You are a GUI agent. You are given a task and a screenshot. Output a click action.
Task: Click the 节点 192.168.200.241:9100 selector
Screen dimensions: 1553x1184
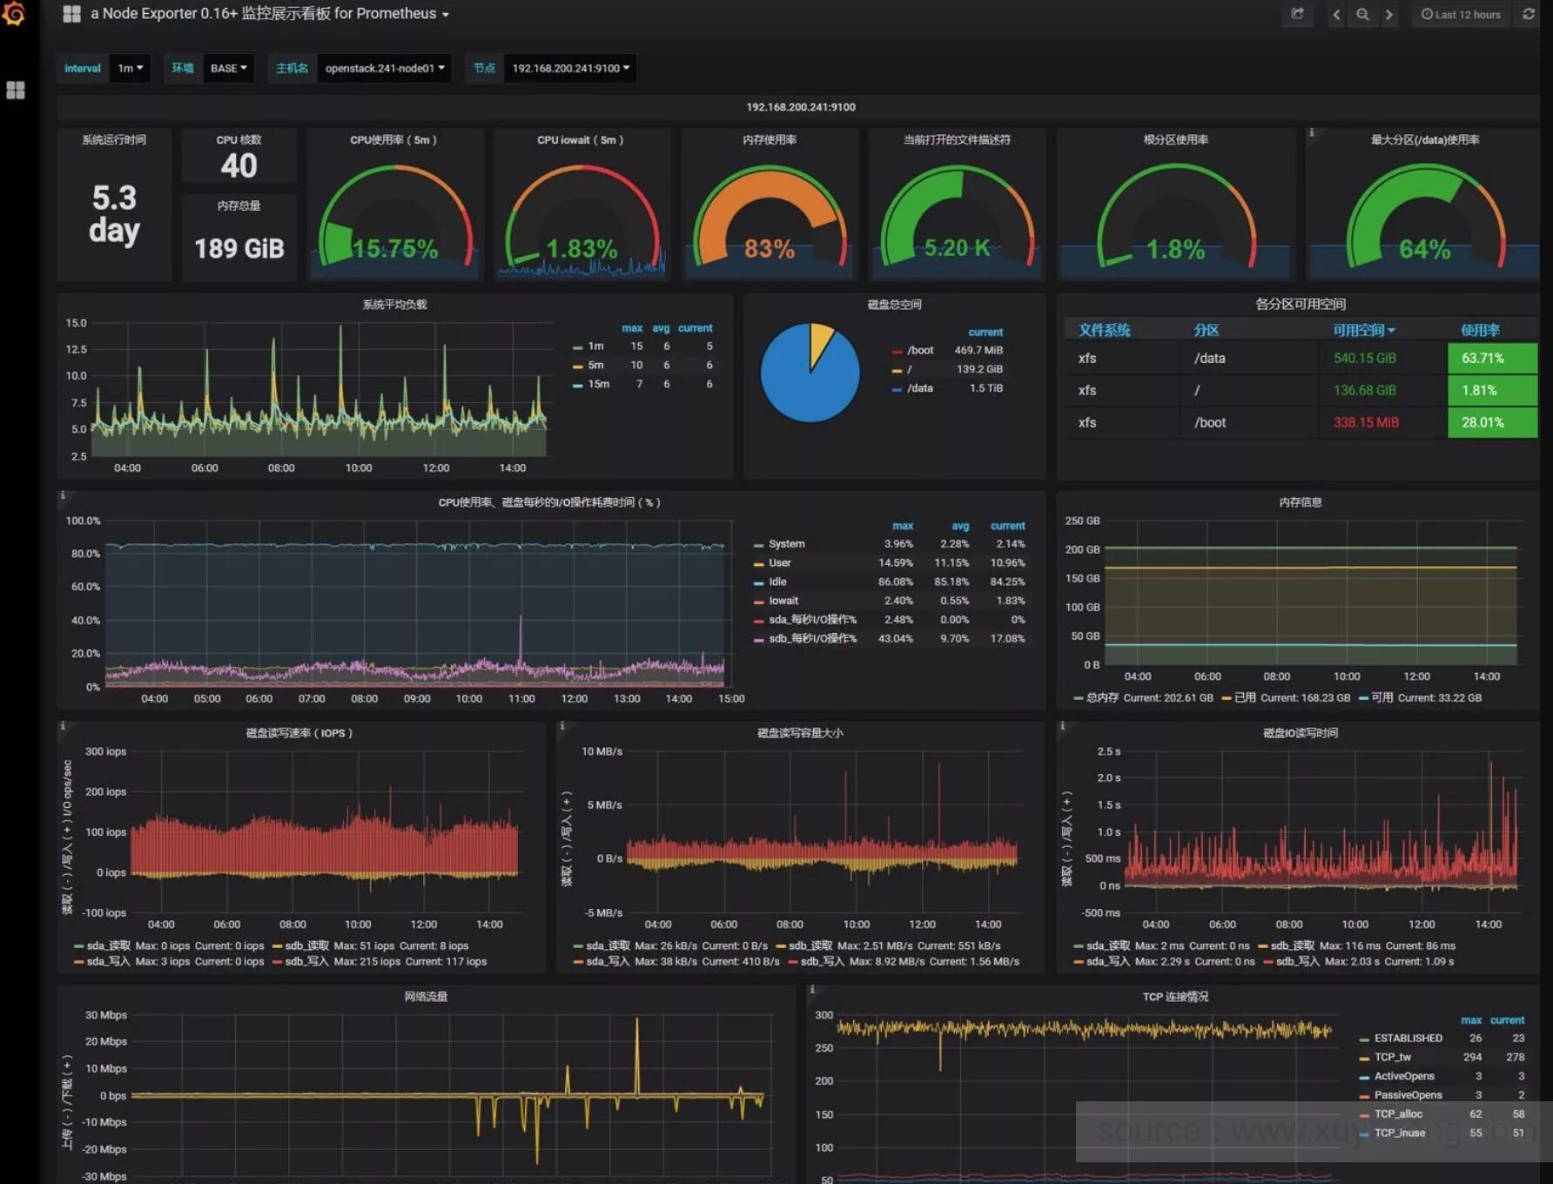click(x=569, y=68)
